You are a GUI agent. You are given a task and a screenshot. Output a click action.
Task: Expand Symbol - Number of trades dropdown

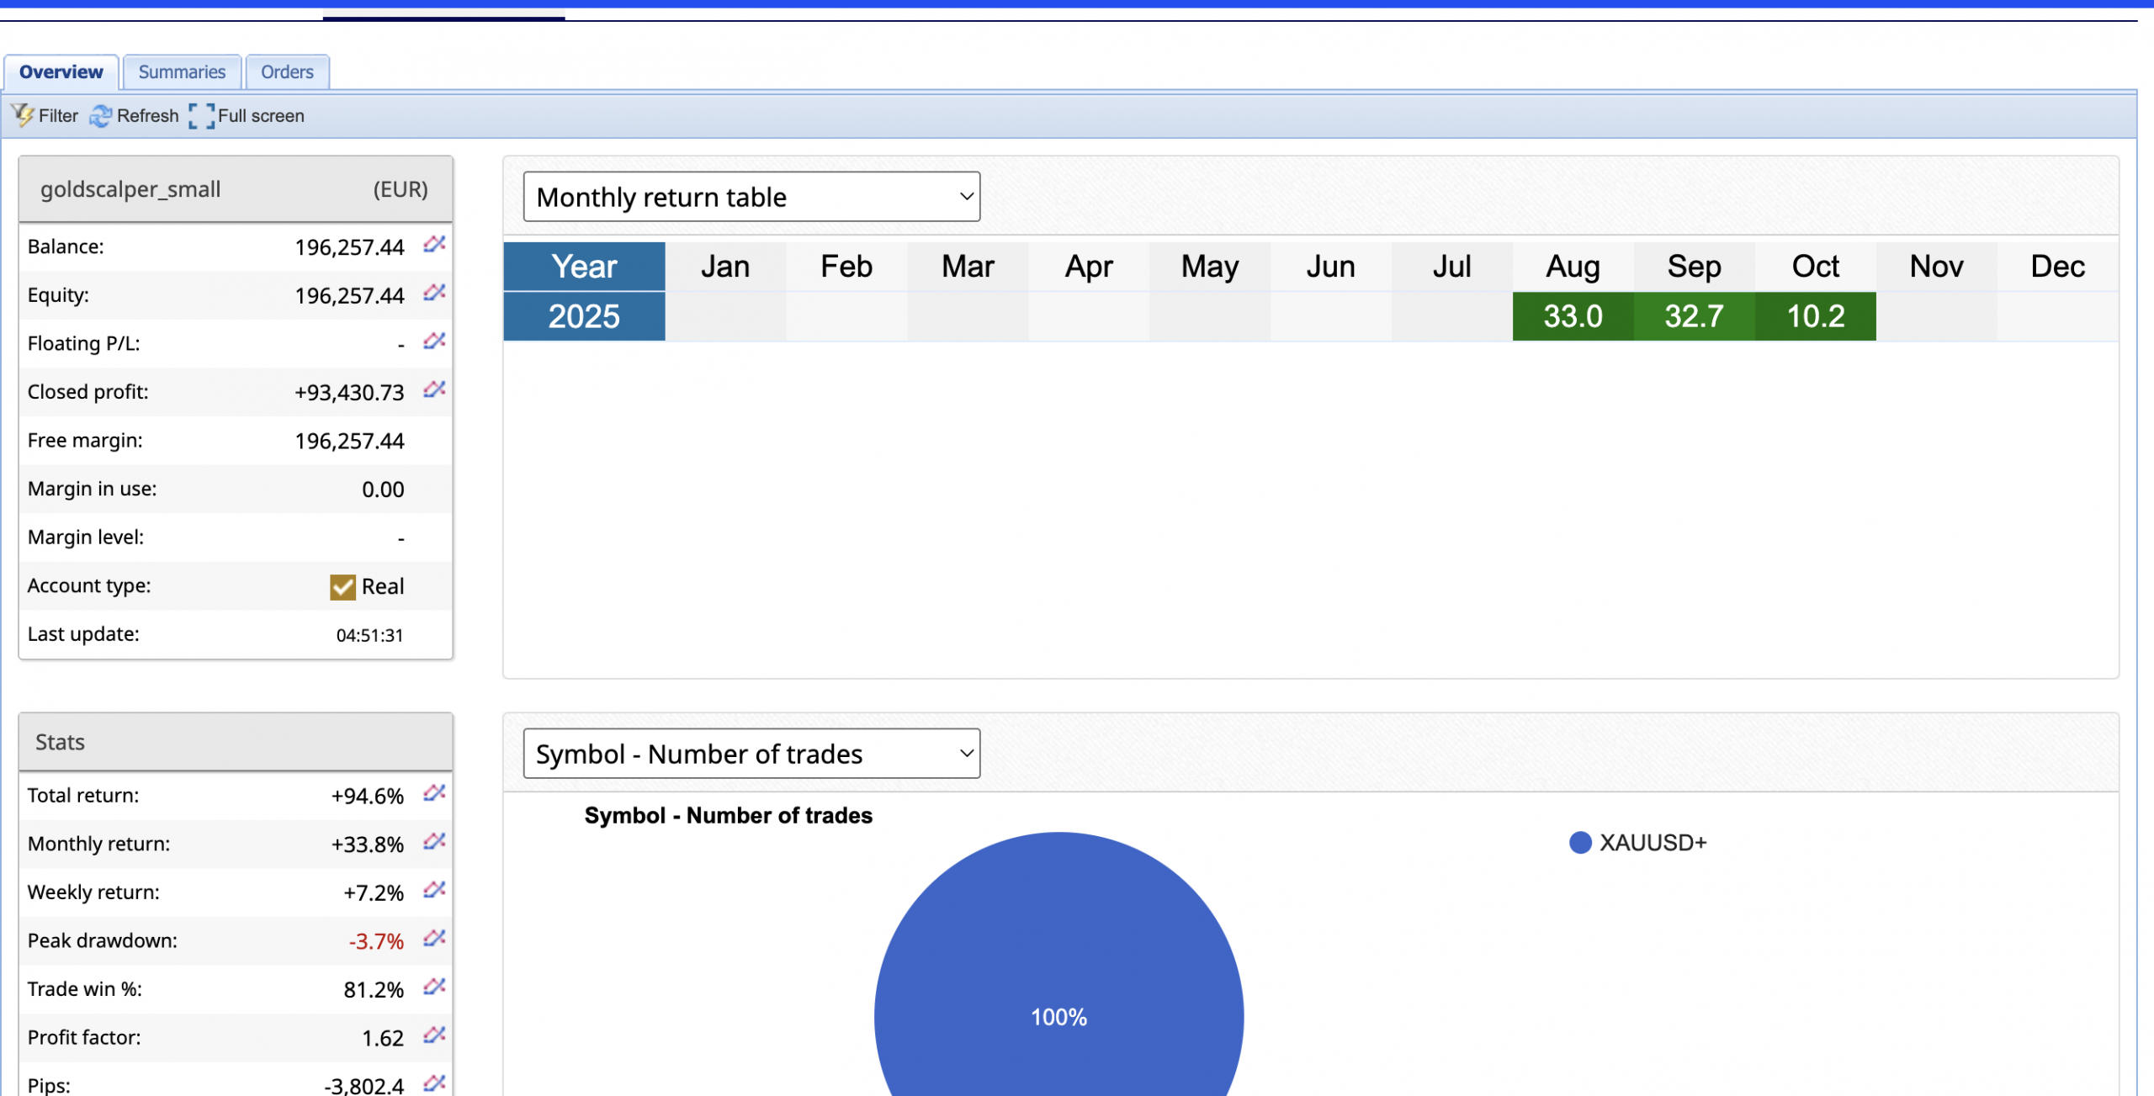[751, 754]
